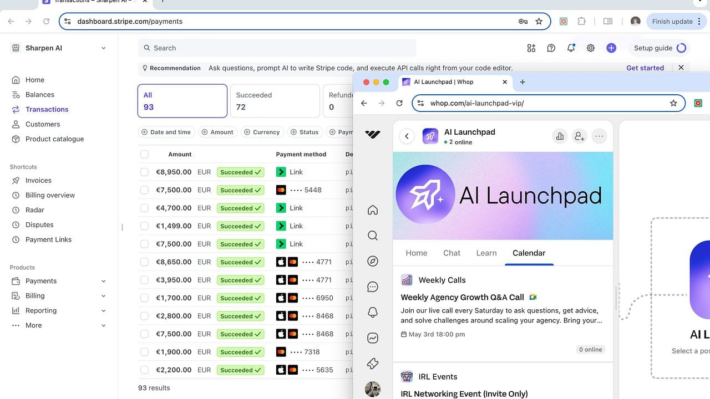Open the Whop discover compass icon
Image resolution: width=710 pixels, height=399 pixels.
pos(373,261)
